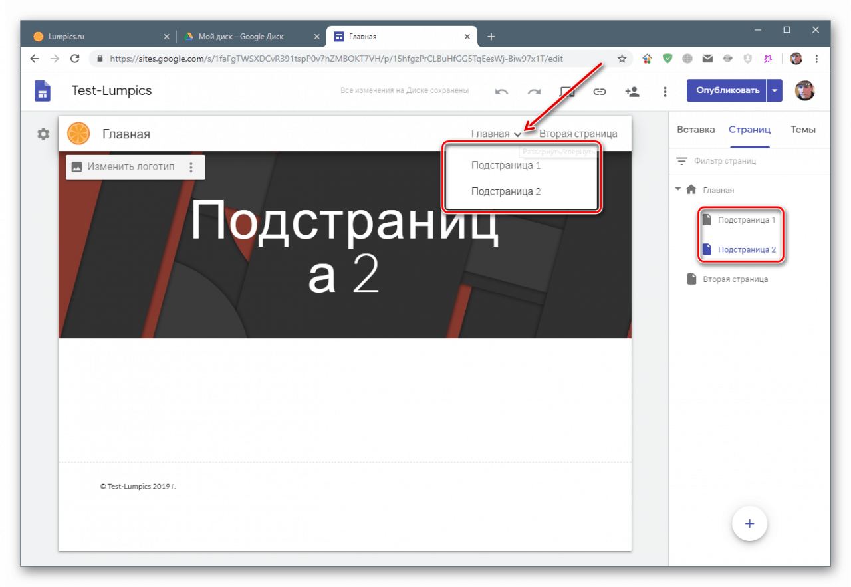Collapse Главная submenu chevron in site nav

(518, 134)
